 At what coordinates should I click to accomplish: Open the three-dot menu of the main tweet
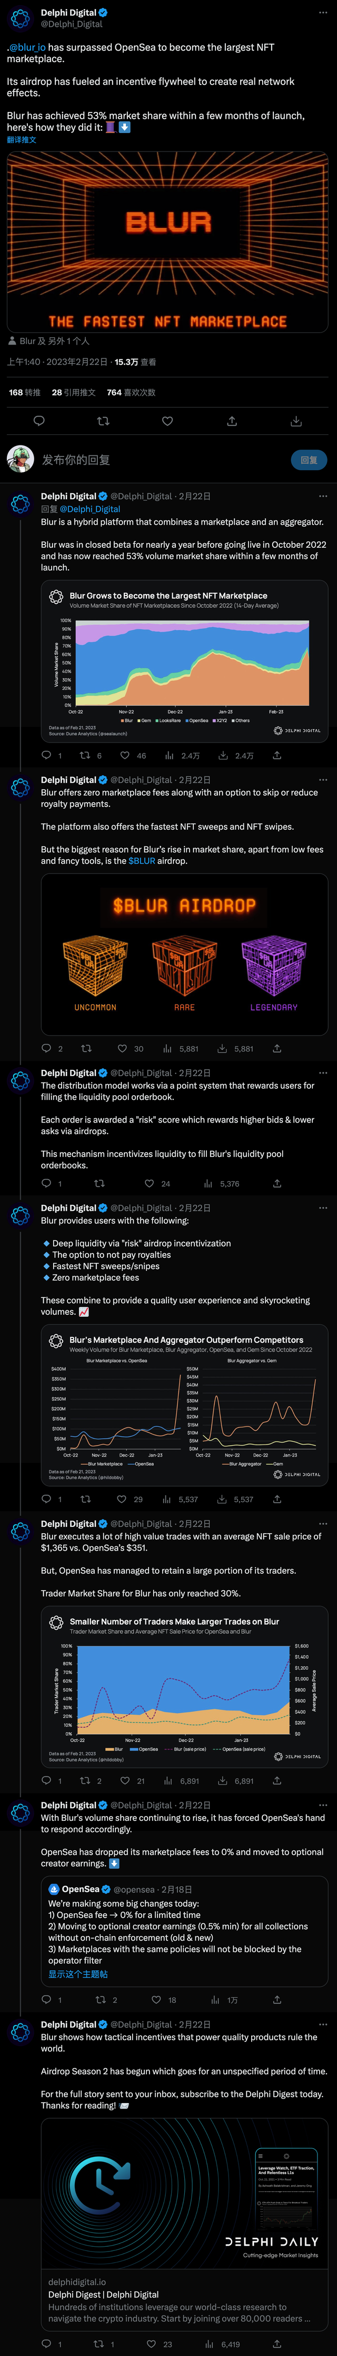(x=322, y=13)
